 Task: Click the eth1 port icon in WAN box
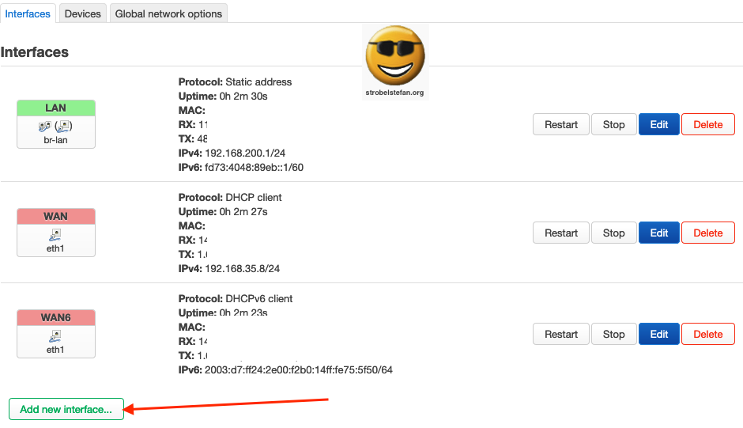click(x=55, y=235)
